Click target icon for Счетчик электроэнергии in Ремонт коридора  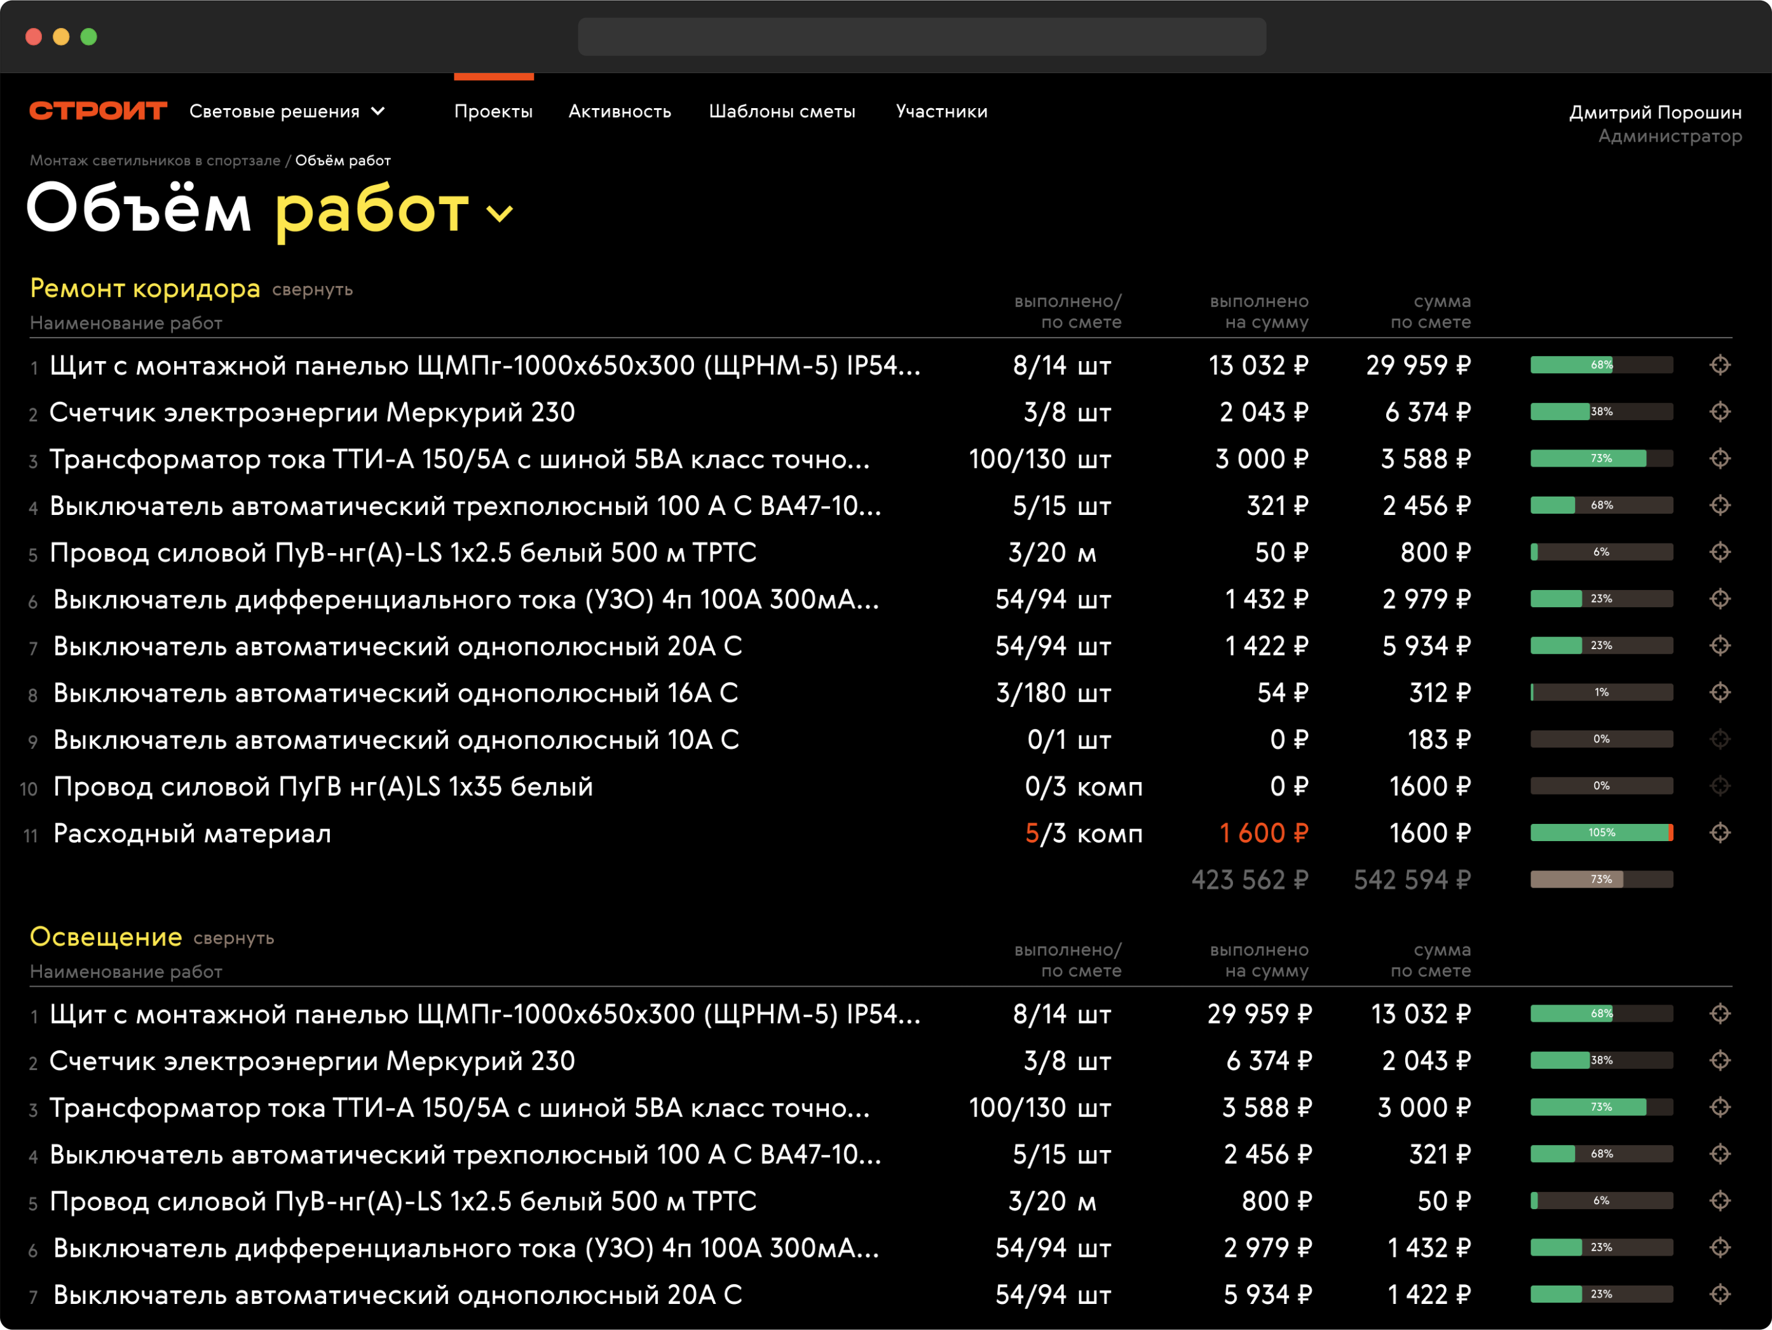[x=1719, y=412]
